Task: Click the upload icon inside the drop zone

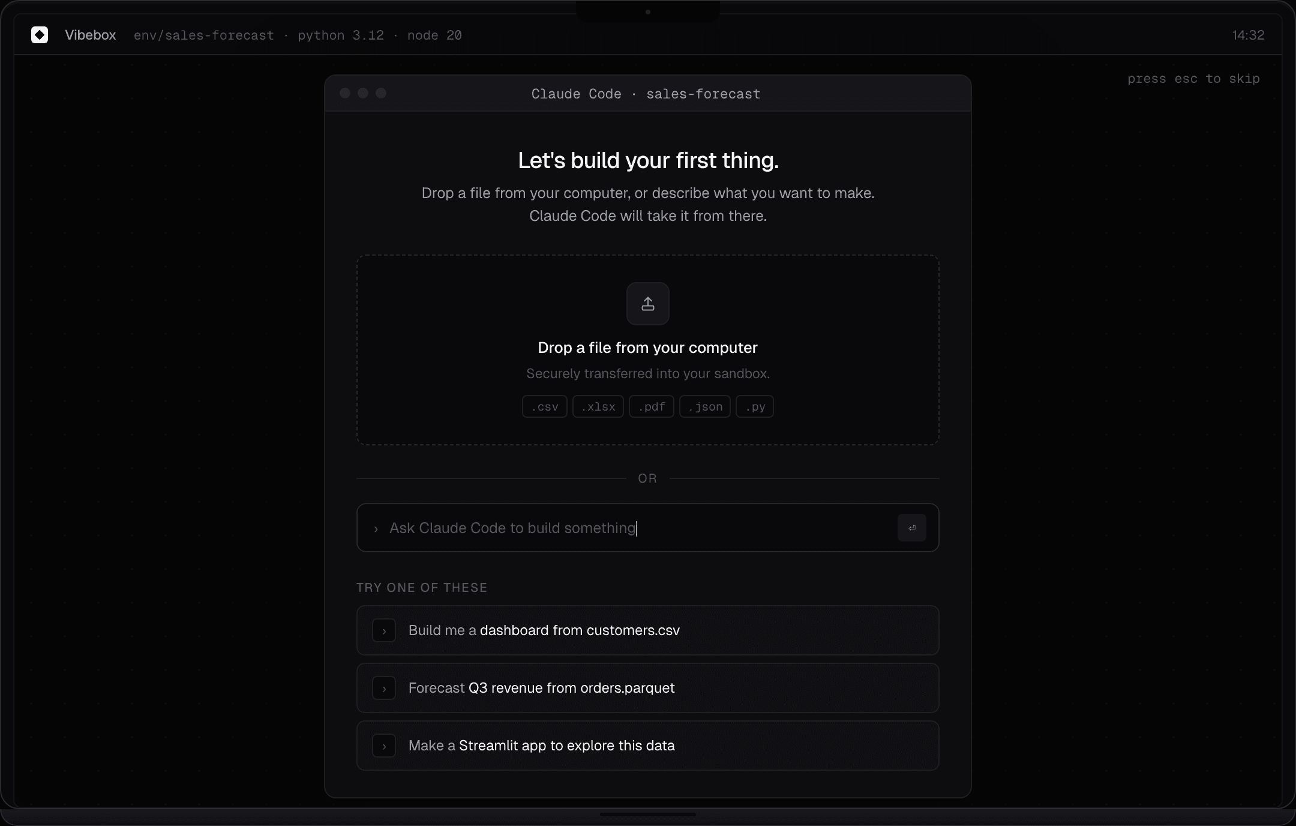Action: [x=647, y=304]
